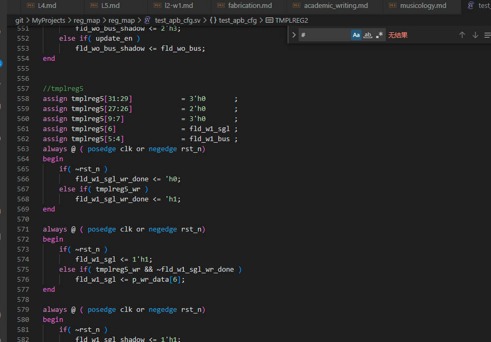Toggle Match Whole Word option

tap(368, 35)
